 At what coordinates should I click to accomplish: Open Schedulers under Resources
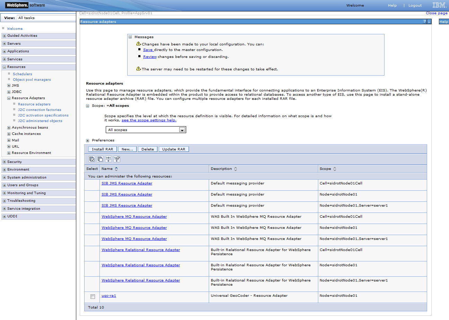point(23,74)
